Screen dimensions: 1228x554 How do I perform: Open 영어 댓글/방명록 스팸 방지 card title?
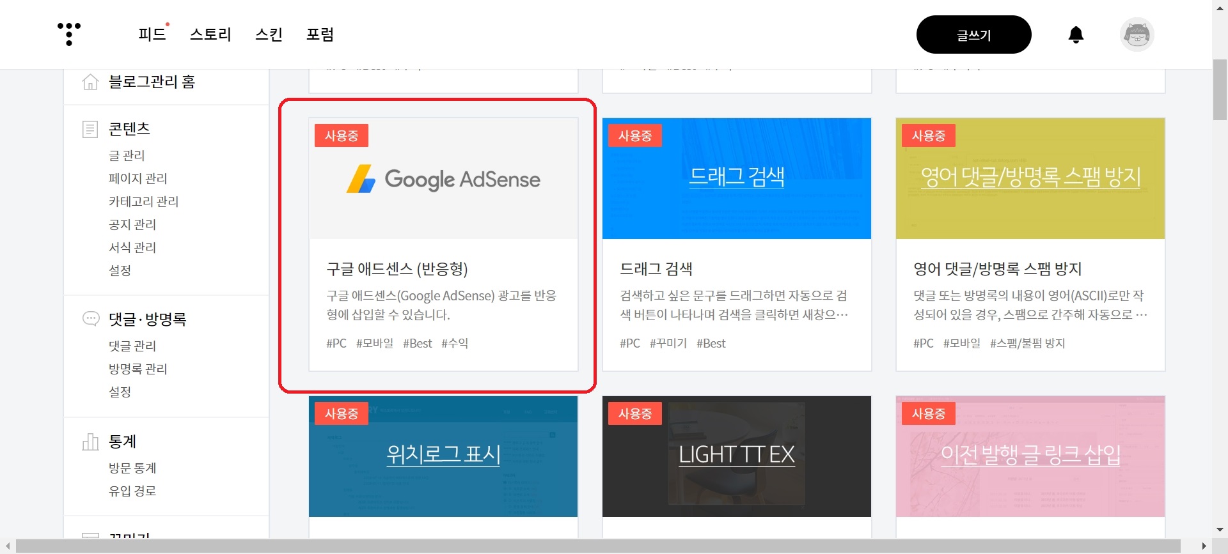point(998,269)
